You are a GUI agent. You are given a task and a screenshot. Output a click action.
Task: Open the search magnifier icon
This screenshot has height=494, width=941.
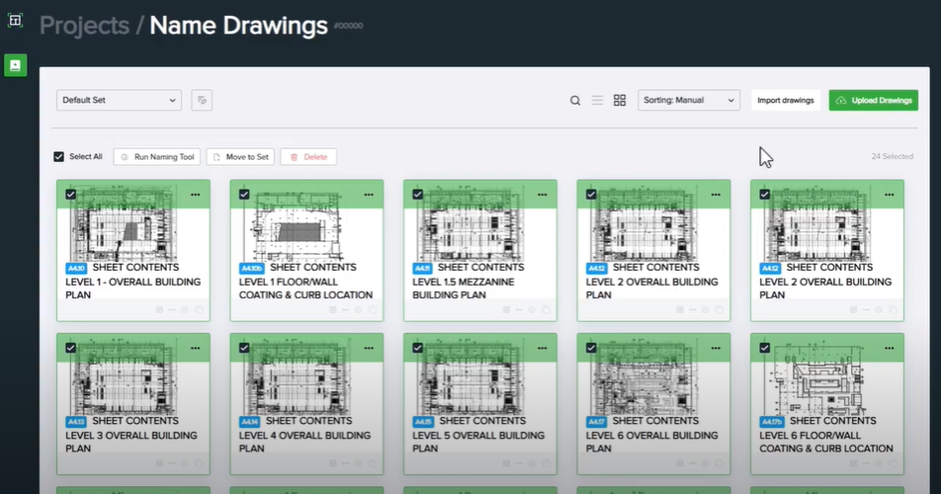(x=575, y=100)
